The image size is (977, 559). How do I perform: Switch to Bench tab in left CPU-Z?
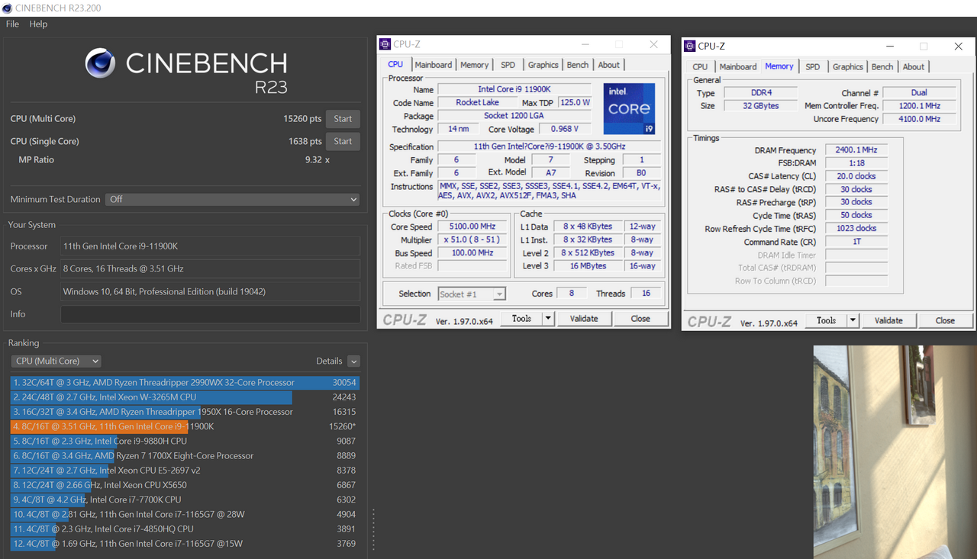[x=578, y=65]
